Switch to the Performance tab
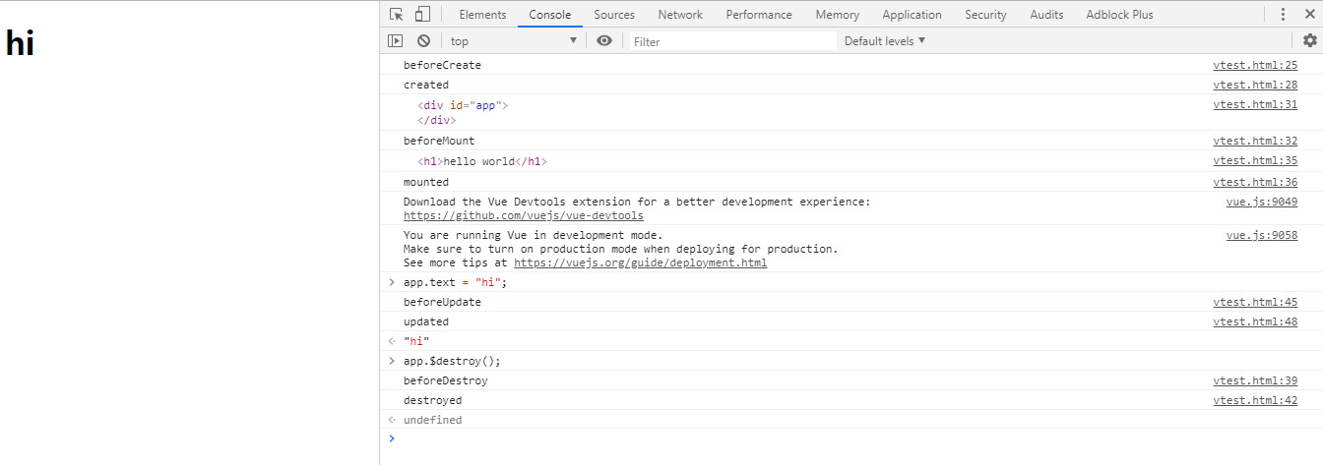 (x=759, y=14)
